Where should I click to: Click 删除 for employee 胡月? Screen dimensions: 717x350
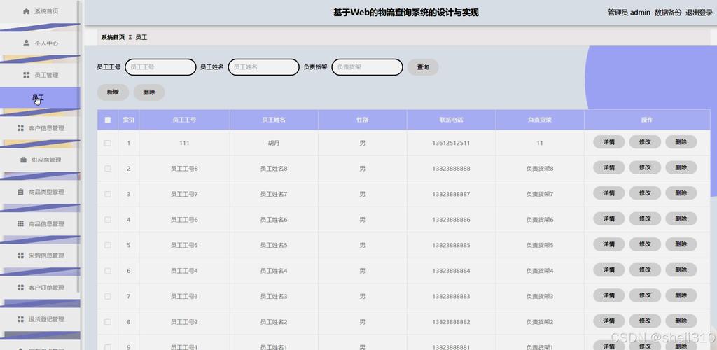point(681,142)
